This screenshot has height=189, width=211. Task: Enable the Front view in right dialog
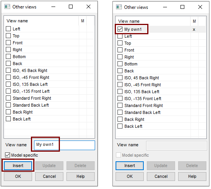(x=120, y=50)
